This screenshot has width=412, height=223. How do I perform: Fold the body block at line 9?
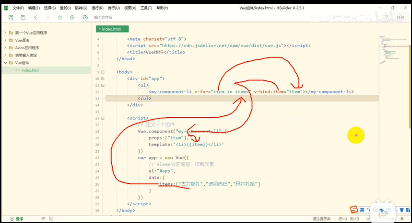pyautogui.click(x=103, y=72)
